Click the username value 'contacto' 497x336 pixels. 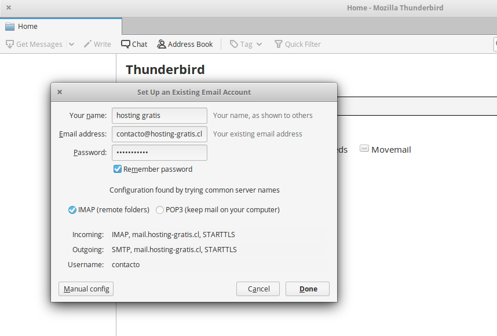(x=126, y=265)
